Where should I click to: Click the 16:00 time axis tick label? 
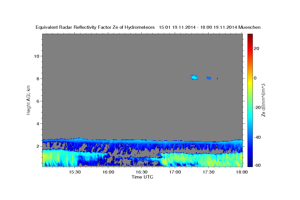click(108, 172)
